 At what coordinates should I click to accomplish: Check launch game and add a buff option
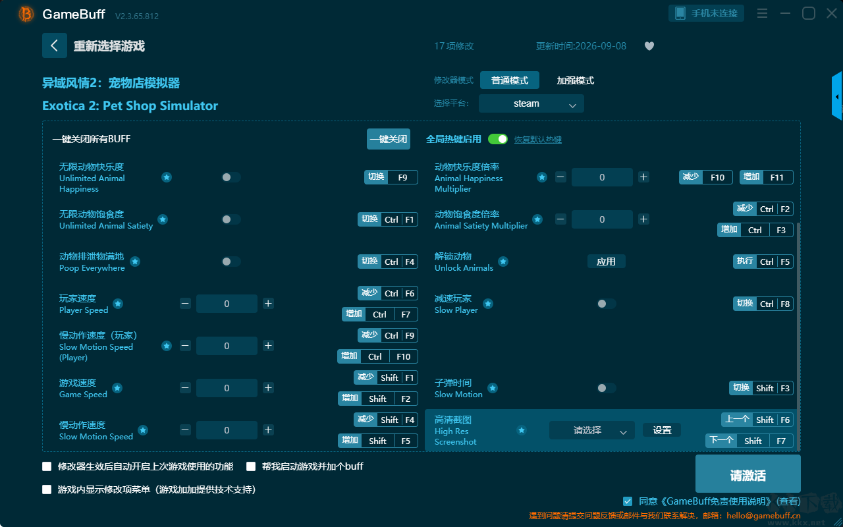pyautogui.click(x=251, y=466)
